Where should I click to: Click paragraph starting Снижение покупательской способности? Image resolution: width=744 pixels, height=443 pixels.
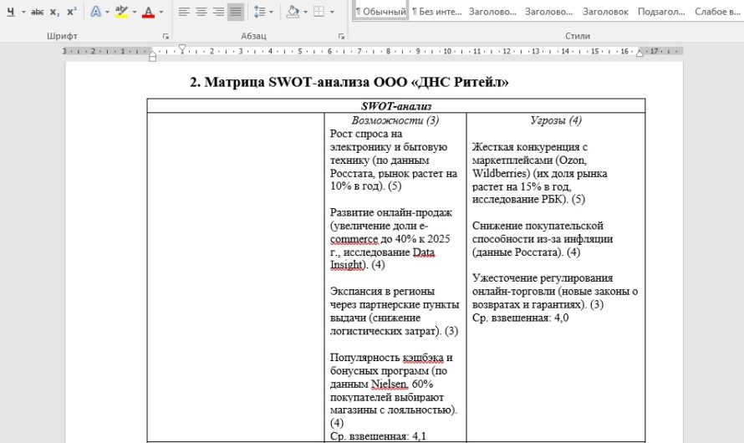pyautogui.click(x=543, y=239)
